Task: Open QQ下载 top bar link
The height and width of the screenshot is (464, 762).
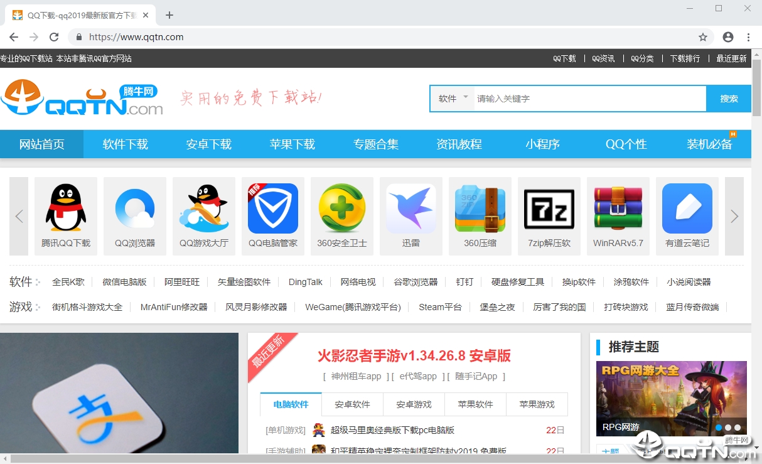Action: [564, 58]
